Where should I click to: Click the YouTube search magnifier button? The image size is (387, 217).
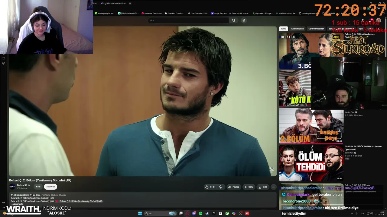pyautogui.click(x=233, y=20)
